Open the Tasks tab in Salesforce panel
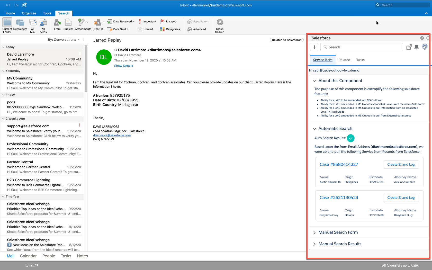 point(360,60)
